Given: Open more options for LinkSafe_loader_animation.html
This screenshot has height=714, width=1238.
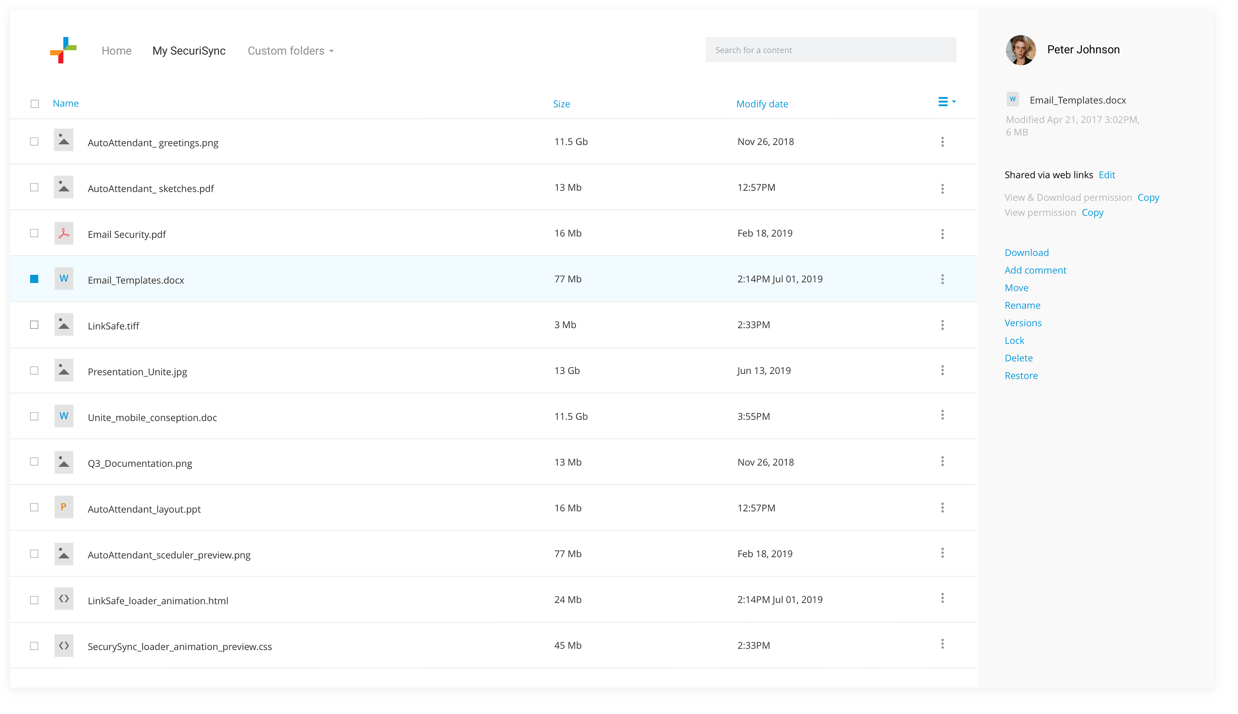Looking at the screenshot, I should tap(942, 598).
